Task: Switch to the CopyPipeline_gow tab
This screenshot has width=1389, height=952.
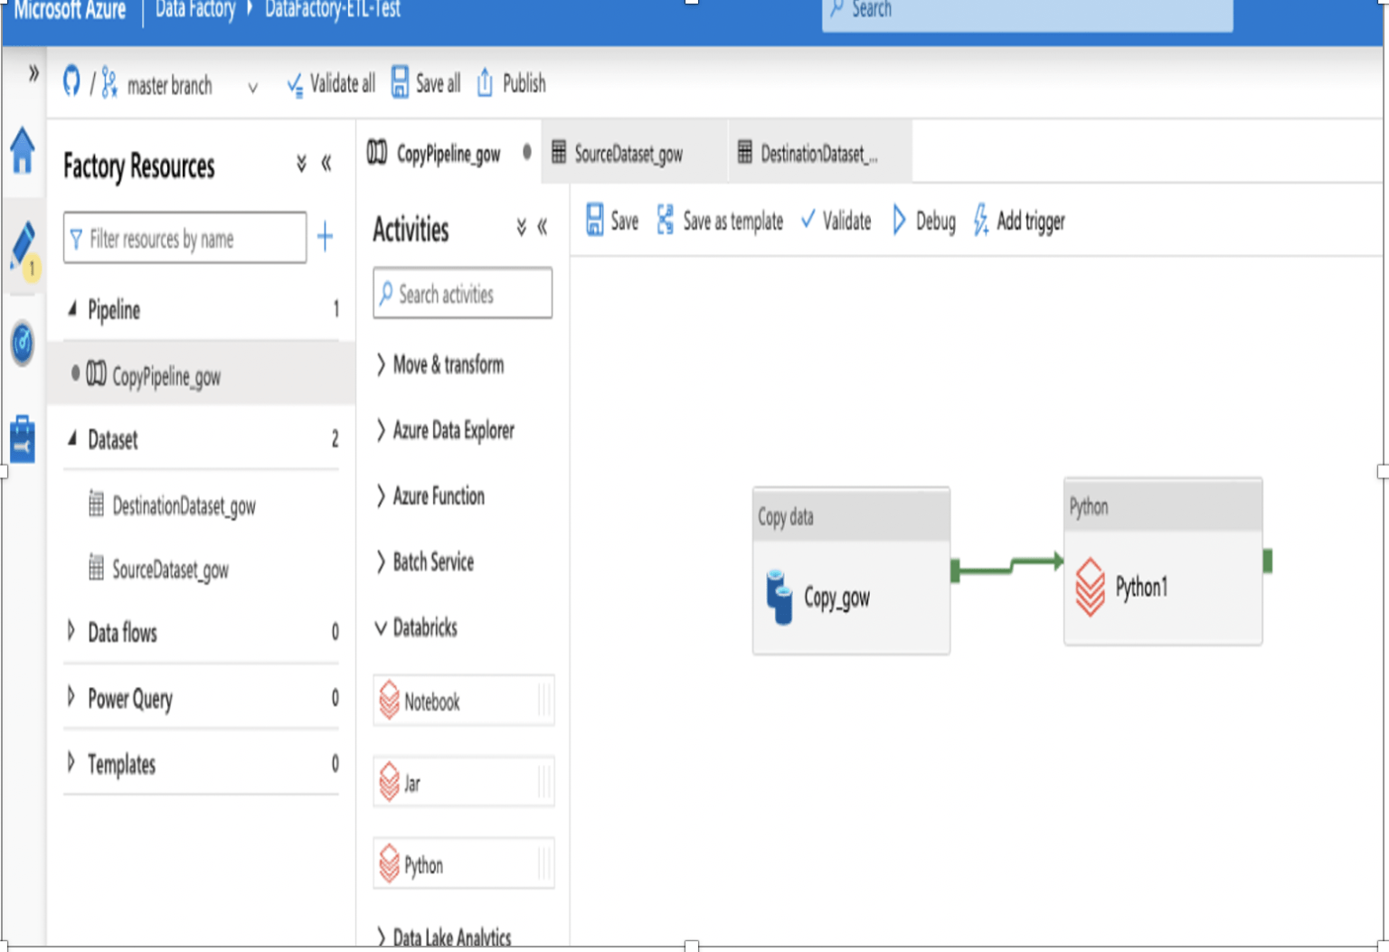Action: click(449, 154)
